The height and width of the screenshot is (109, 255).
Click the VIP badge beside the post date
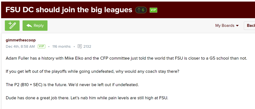pos(42,46)
